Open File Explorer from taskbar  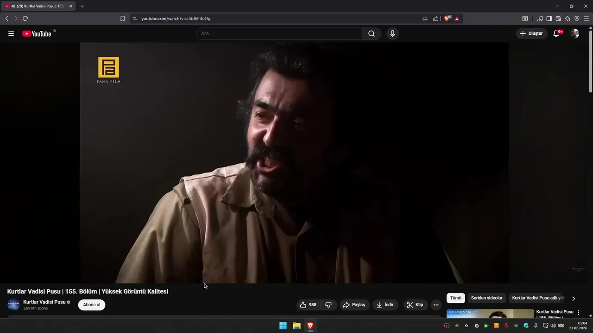(x=296, y=326)
